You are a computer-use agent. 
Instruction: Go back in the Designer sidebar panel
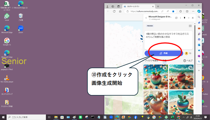[146, 18]
